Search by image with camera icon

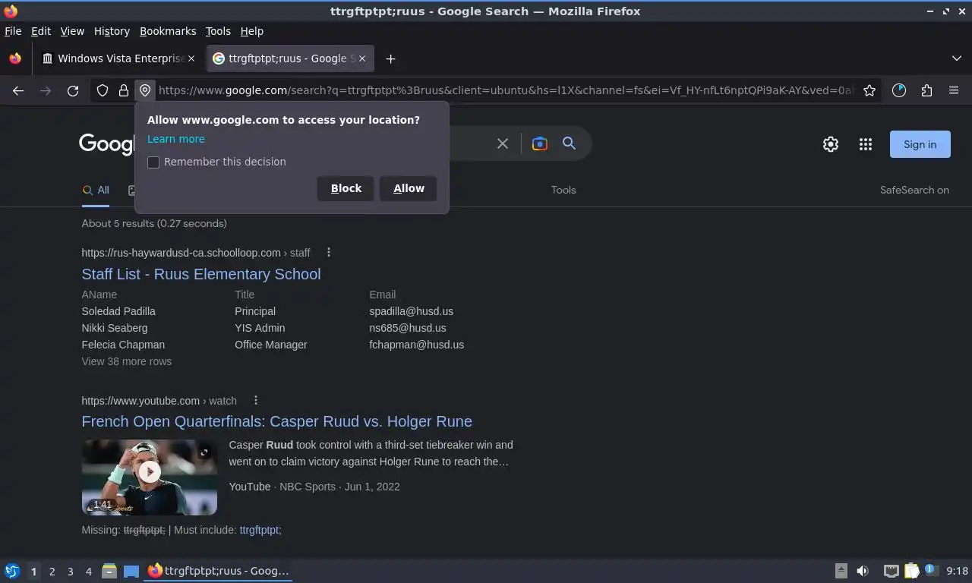[540, 143]
